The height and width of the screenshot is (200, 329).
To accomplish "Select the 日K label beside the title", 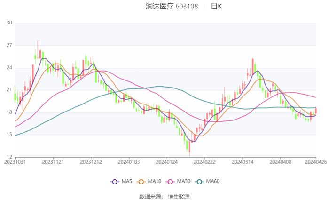I will [216, 6].
